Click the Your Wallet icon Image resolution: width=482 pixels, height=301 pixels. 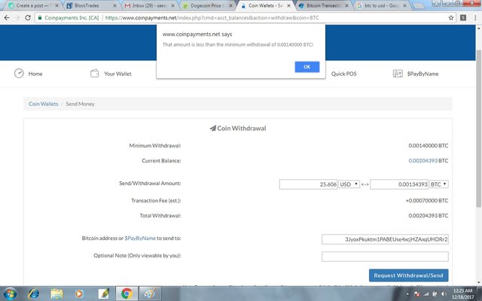click(x=95, y=74)
